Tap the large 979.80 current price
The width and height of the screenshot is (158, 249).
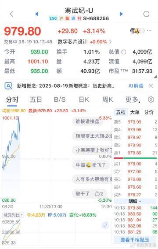[x=22, y=31]
